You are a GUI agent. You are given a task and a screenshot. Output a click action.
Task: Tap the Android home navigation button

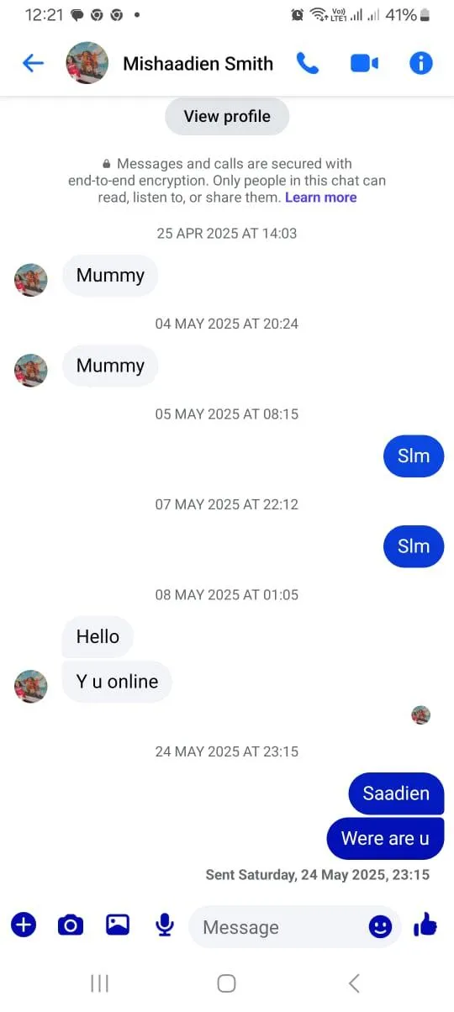(x=227, y=983)
